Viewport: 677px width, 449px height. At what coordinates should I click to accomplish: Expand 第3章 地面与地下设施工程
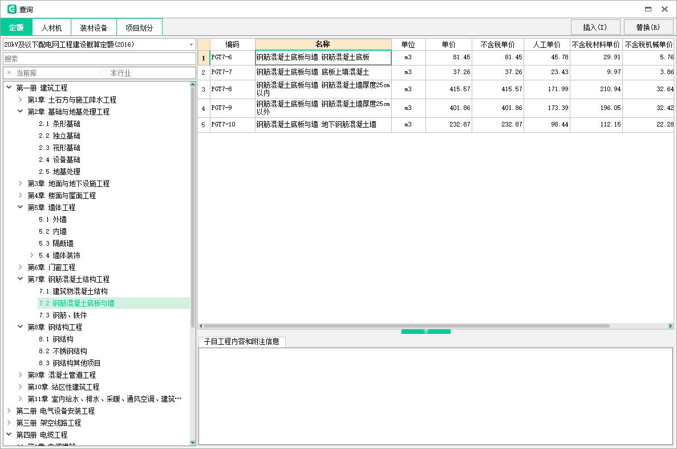(x=21, y=183)
